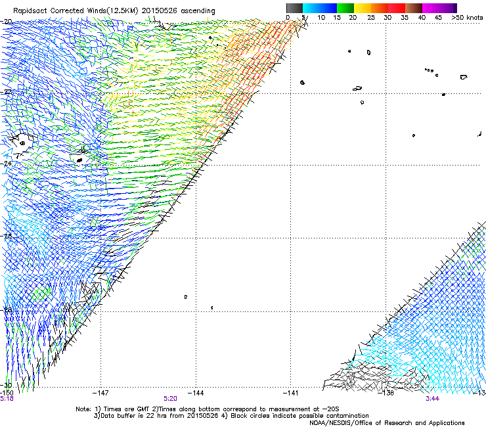This screenshot has height=427, width=486.
Task: Click the red 30–35 knots legend swatch
Action: pyautogui.click(x=397, y=8)
